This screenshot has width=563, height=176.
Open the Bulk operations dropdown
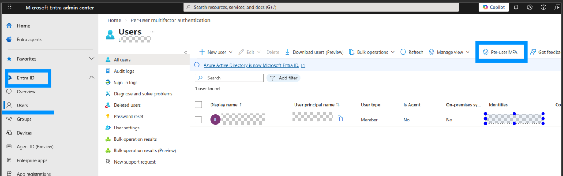click(x=372, y=52)
